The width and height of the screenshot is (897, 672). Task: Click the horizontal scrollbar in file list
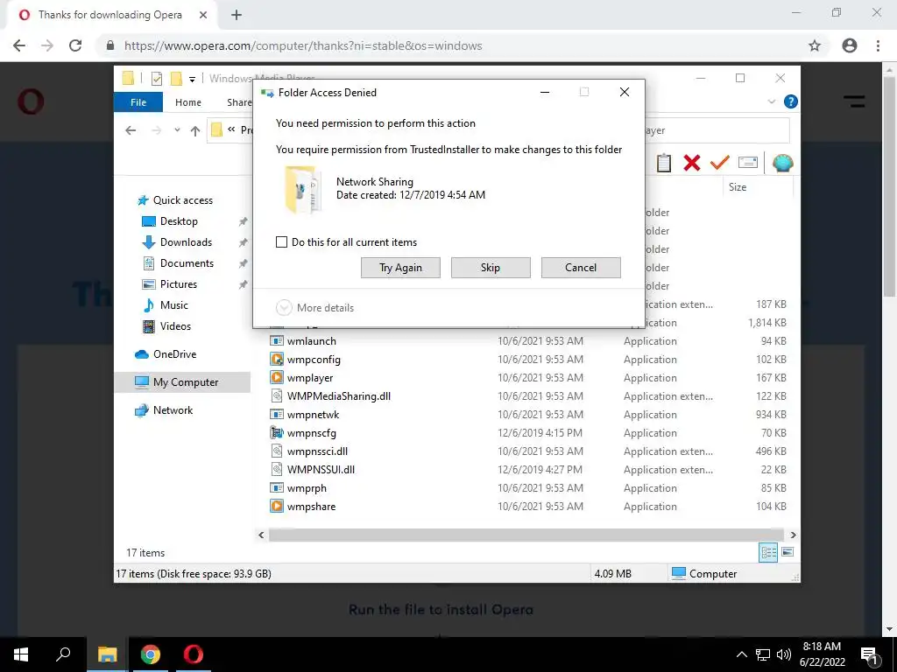coord(526,535)
